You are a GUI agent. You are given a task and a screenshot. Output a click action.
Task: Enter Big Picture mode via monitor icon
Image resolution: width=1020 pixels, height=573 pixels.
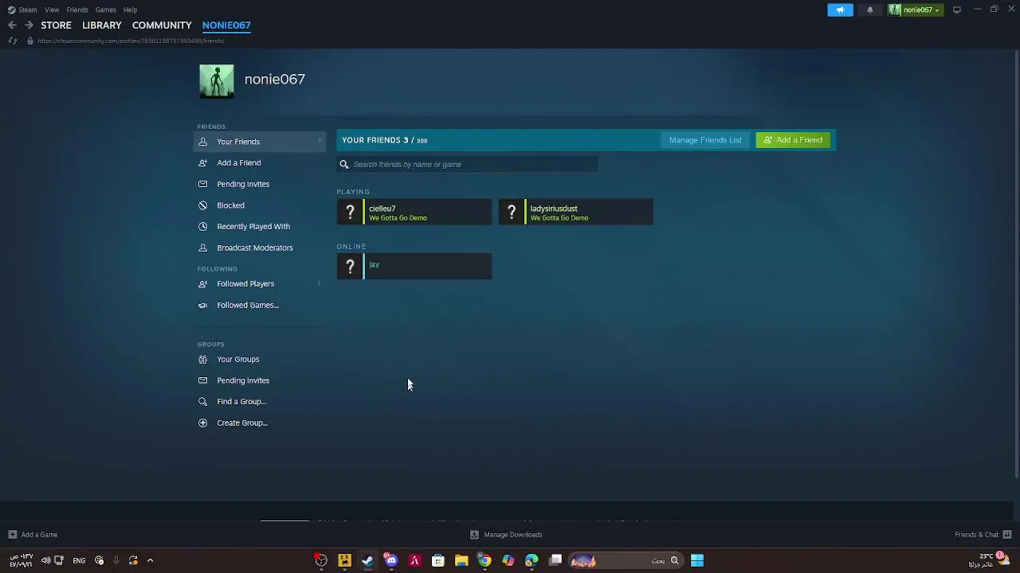(x=956, y=10)
